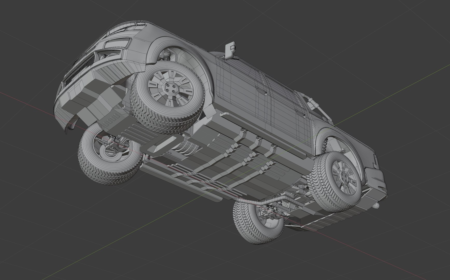450x280 pixels.
Task: Select the side mirror on the car body
Action: [x=230, y=50]
